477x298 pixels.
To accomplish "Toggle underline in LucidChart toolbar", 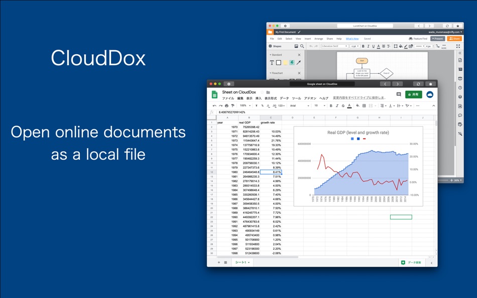I will tap(373, 46).
